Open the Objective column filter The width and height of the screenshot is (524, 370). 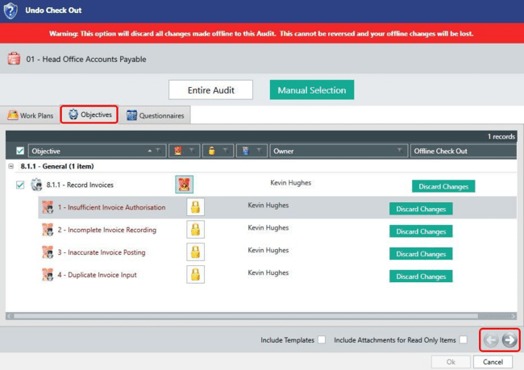158,151
